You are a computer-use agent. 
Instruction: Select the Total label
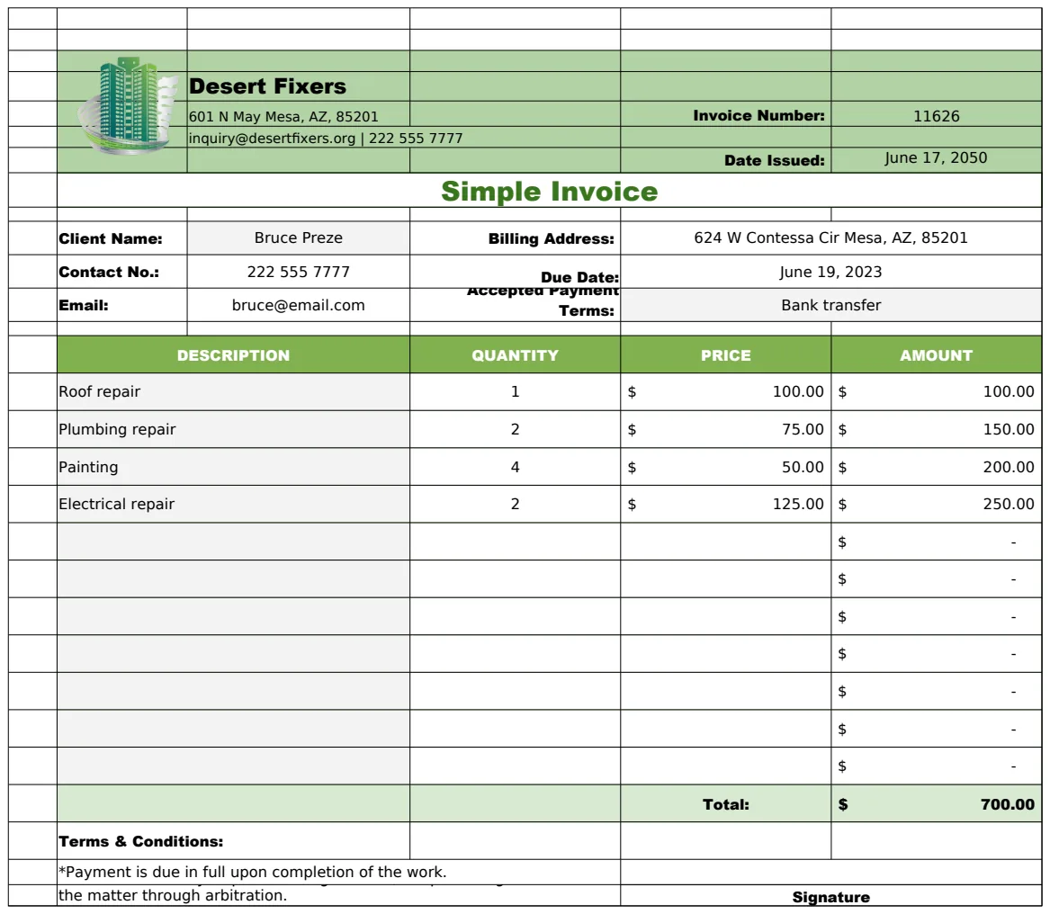point(726,804)
